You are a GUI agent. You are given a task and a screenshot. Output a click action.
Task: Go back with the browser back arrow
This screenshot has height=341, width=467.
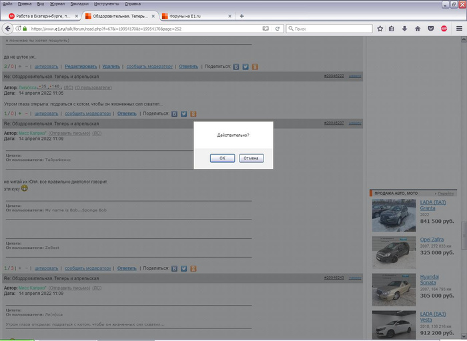tap(9, 29)
